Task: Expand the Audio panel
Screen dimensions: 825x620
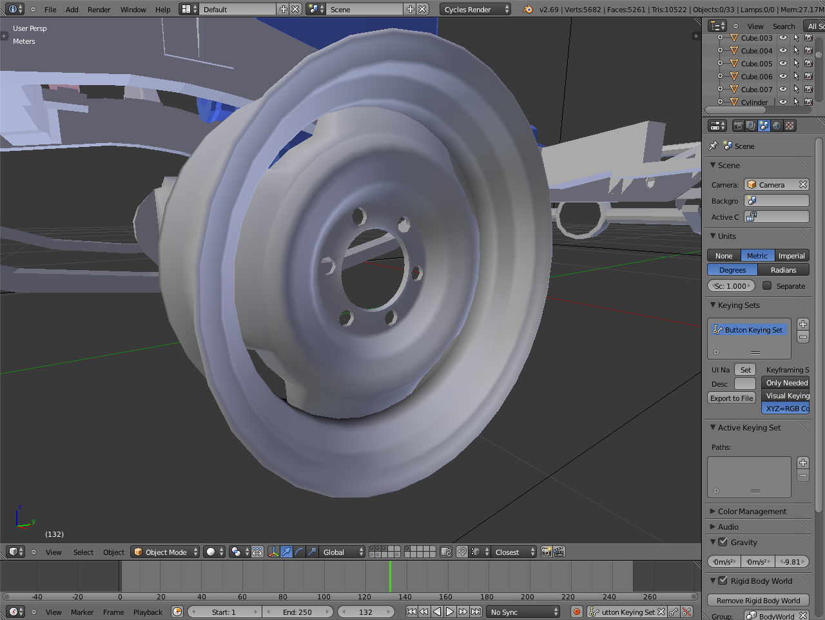Action: click(x=728, y=527)
